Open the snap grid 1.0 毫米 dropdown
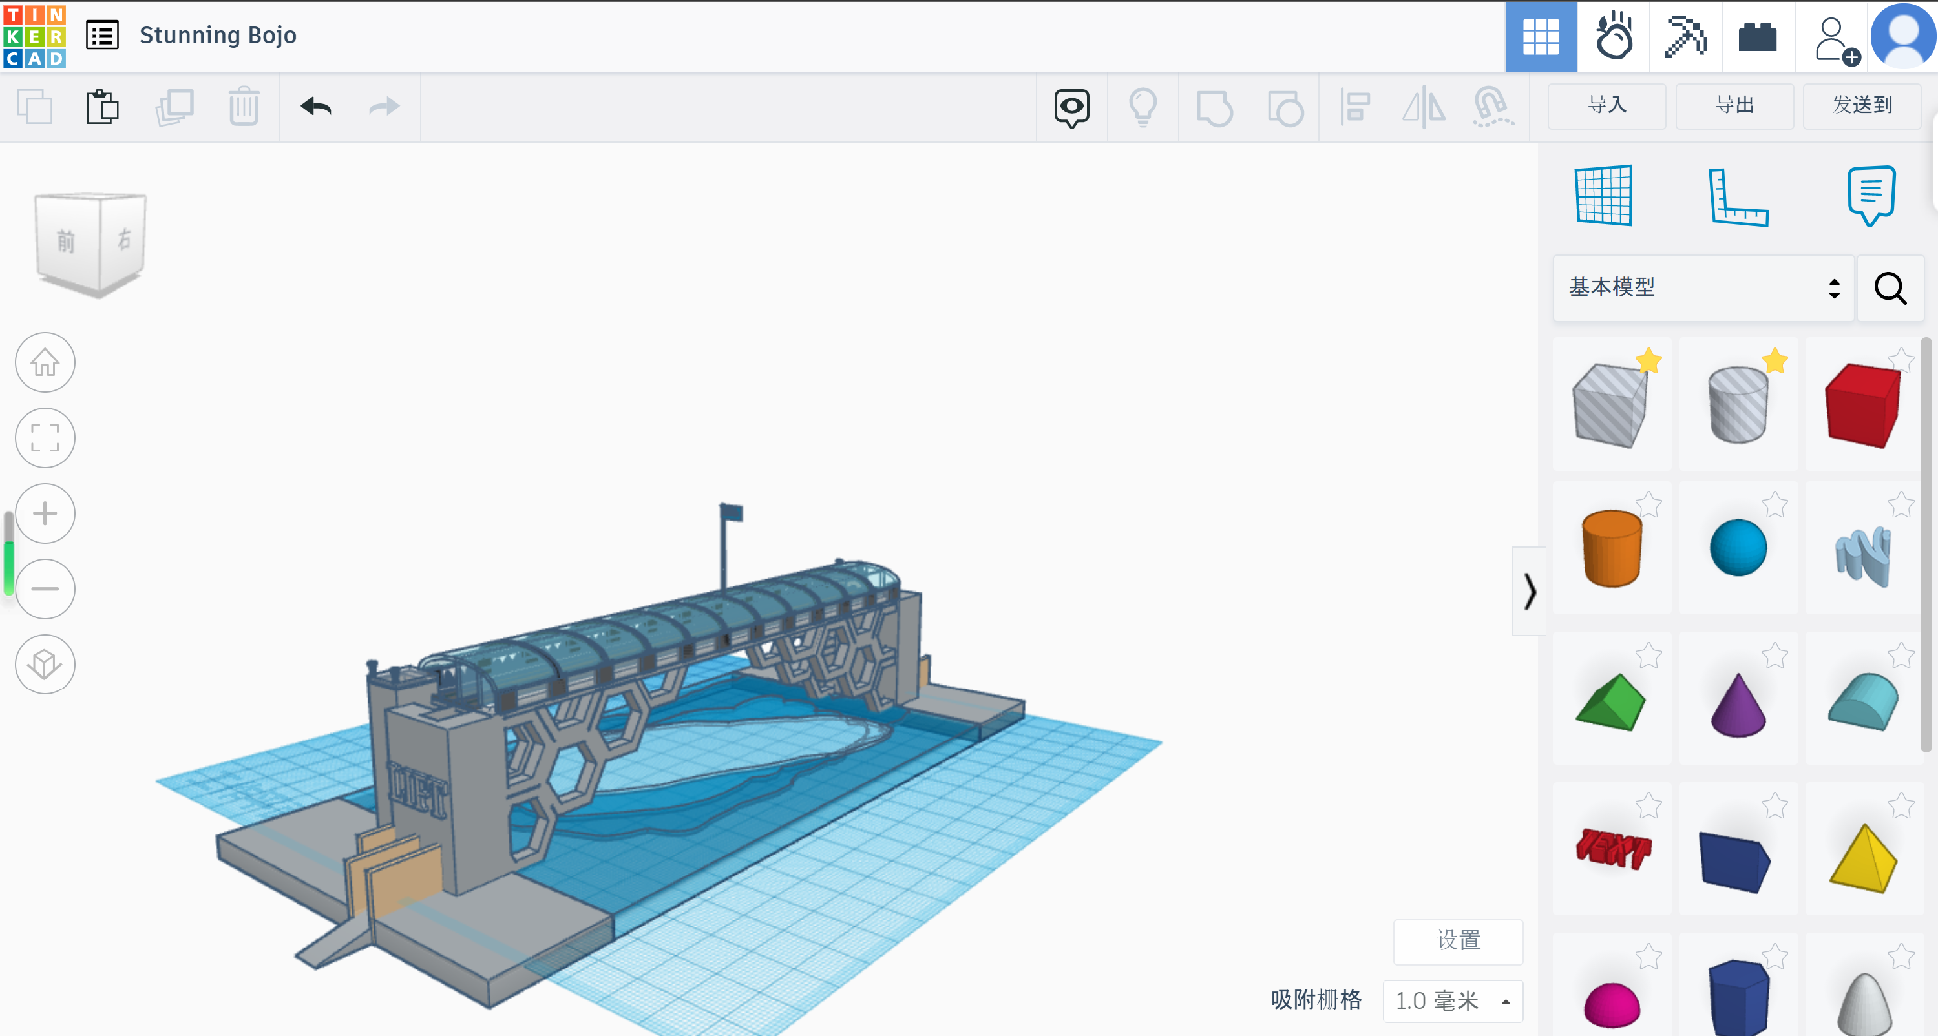The height and width of the screenshot is (1036, 1938). [x=1452, y=1000]
